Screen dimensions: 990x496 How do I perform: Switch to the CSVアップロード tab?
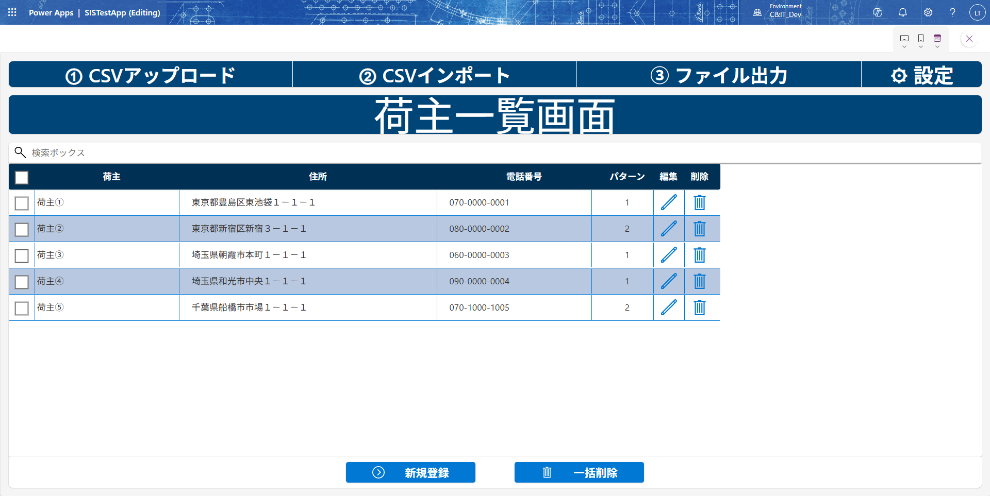(x=151, y=75)
